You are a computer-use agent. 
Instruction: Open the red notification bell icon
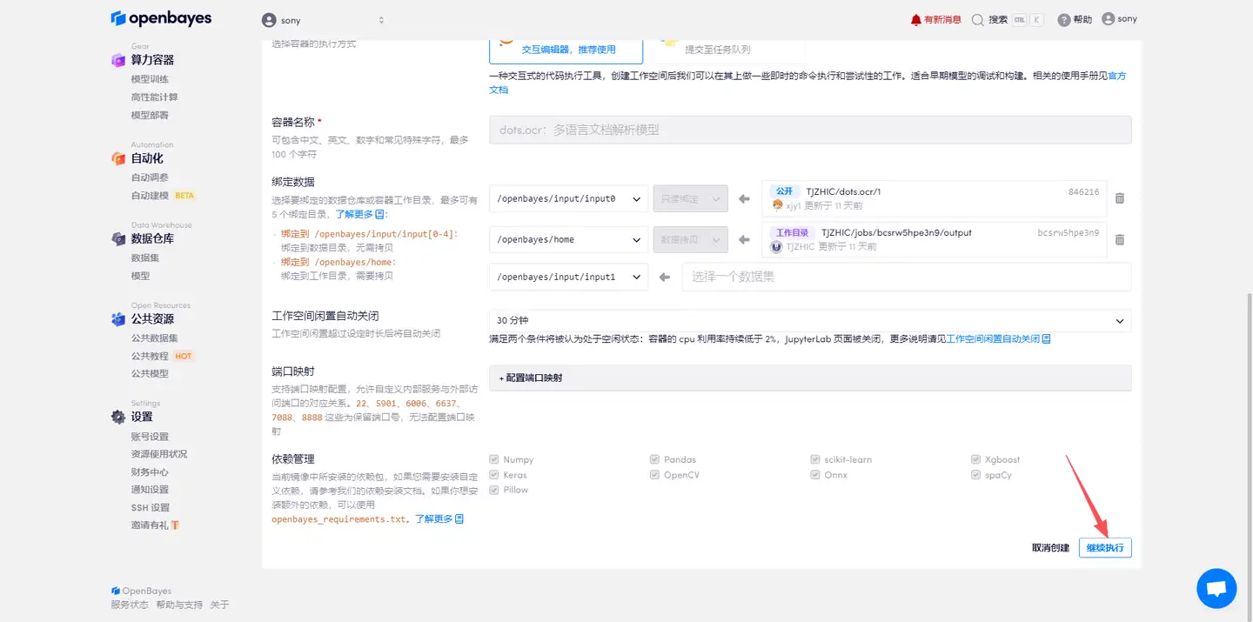tap(915, 19)
